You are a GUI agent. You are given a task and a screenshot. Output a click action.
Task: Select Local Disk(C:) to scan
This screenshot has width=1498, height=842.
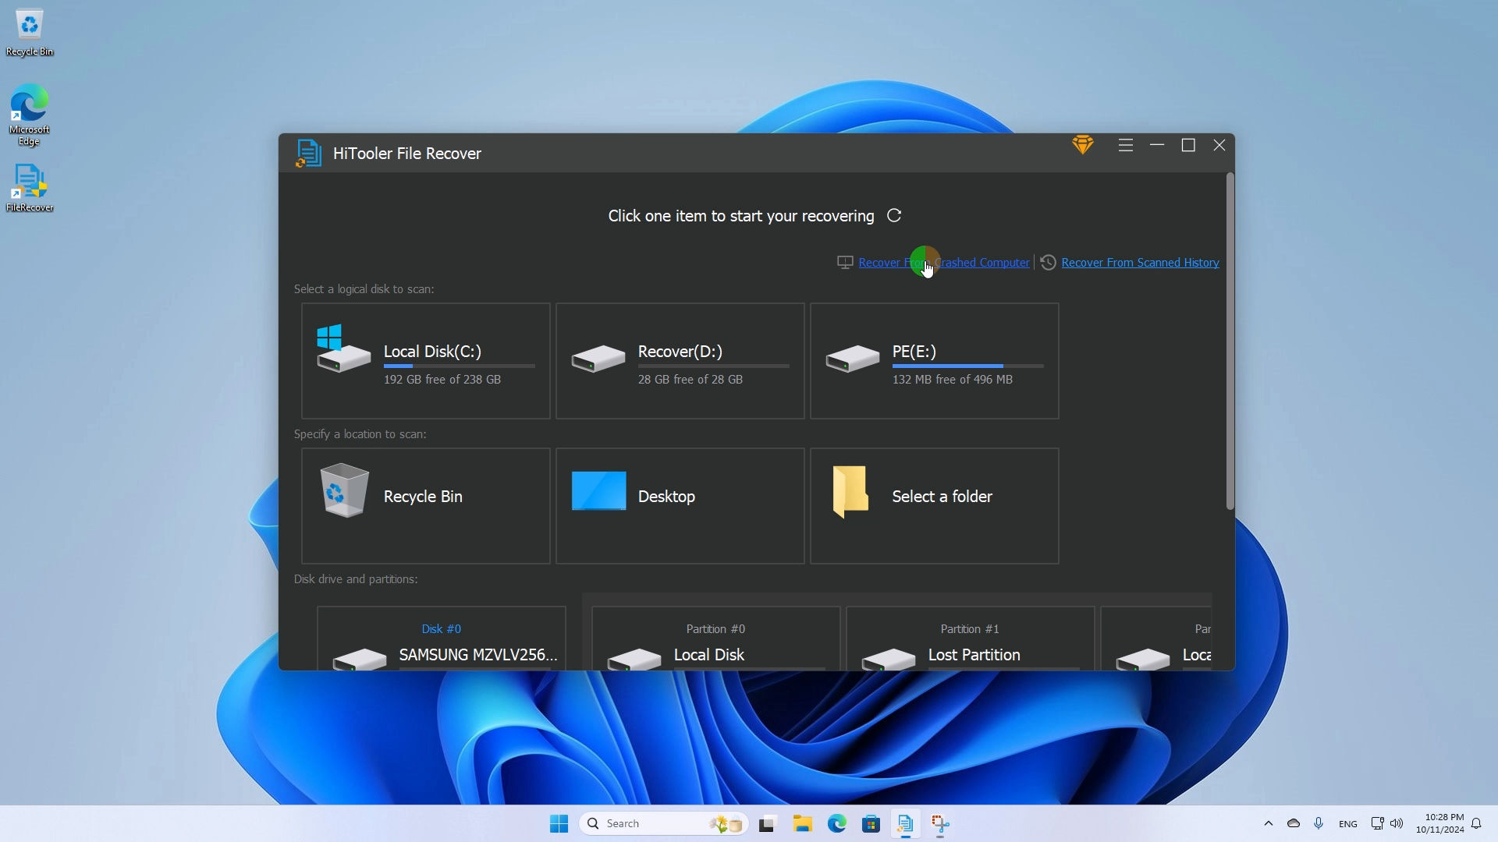(425, 360)
